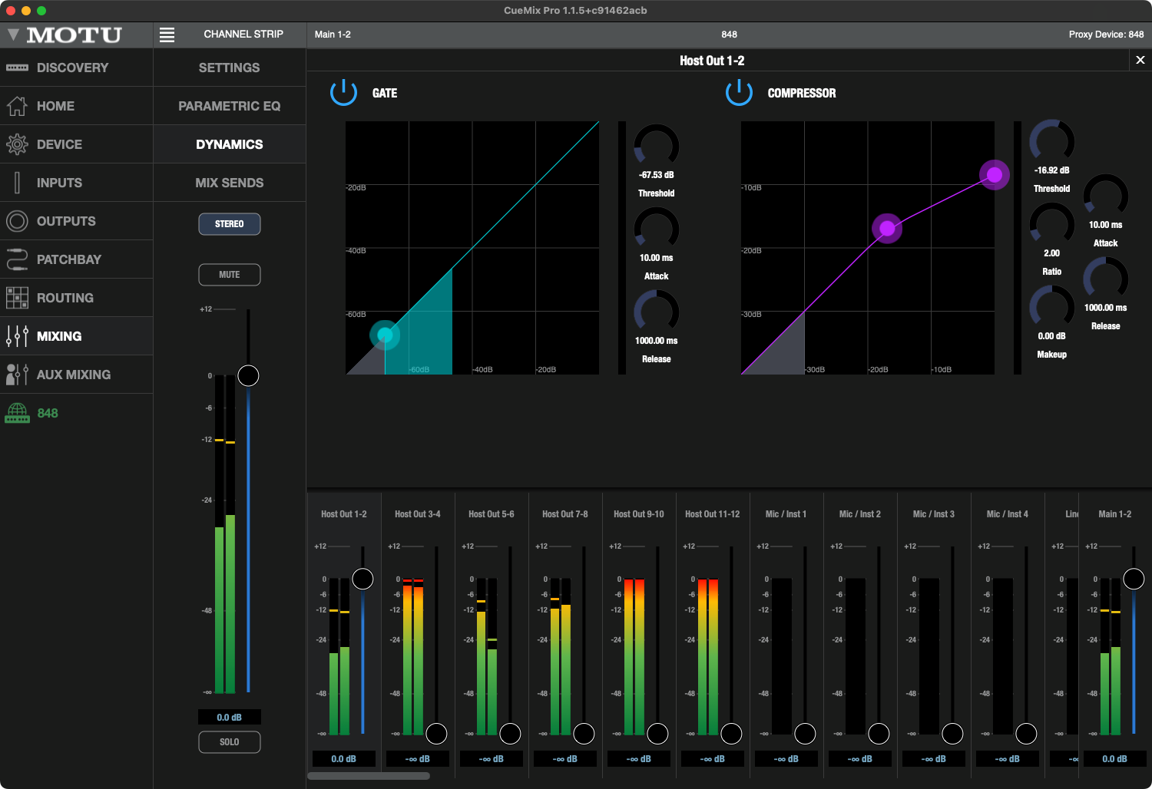This screenshot has height=789, width=1152.
Task: Open Device gear icon
Action: [17, 144]
